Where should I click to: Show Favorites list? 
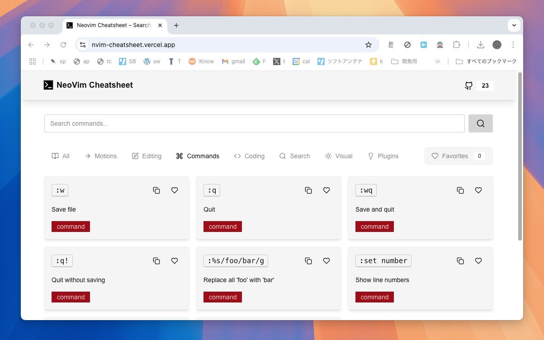[x=458, y=156]
